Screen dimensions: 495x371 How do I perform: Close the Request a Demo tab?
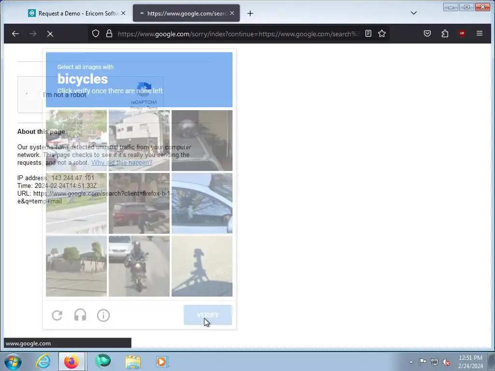pos(123,13)
